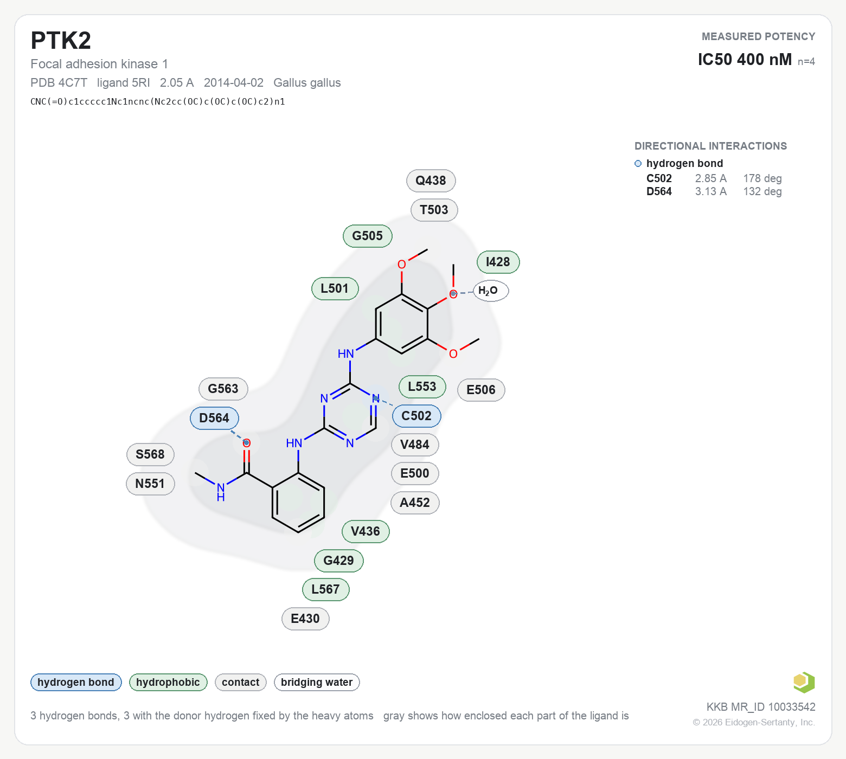Click contact residue E500
The height and width of the screenshot is (759, 846).
point(415,473)
